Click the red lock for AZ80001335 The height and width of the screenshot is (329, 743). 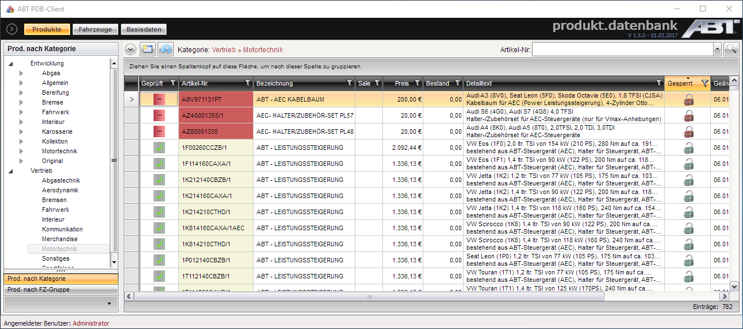pyautogui.click(x=688, y=131)
